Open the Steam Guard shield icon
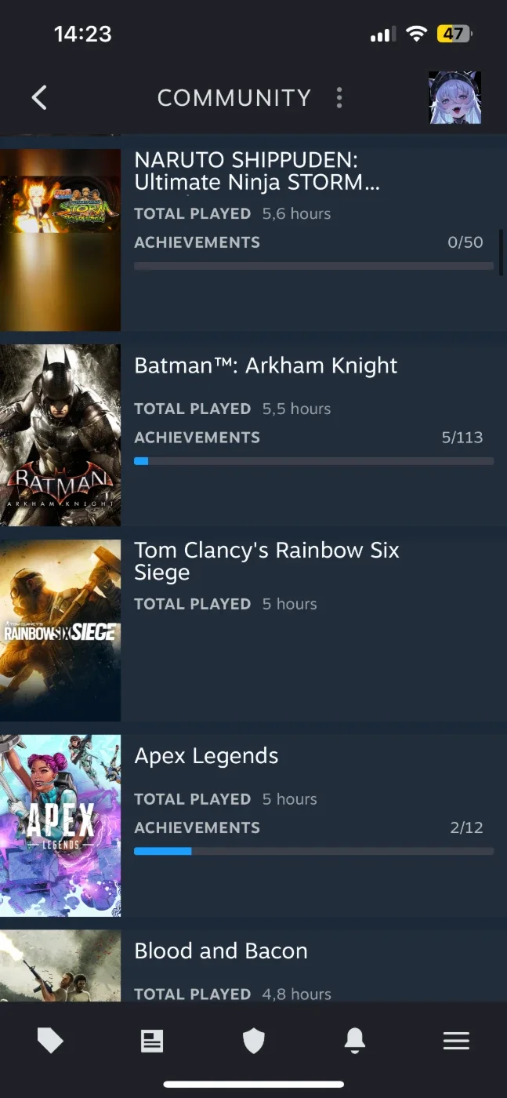The image size is (507, 1098). point(253,1041)
